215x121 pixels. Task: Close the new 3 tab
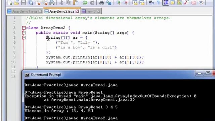tap(98, 11)
